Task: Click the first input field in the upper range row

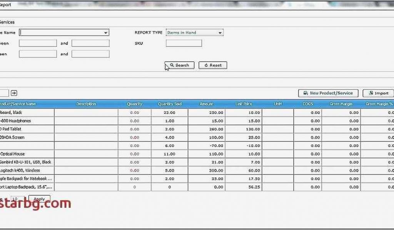Action: click(x=38, y=43)
